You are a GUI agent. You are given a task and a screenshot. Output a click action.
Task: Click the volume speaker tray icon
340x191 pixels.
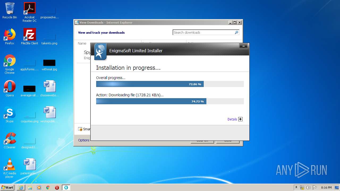click(x=308, y=188)
